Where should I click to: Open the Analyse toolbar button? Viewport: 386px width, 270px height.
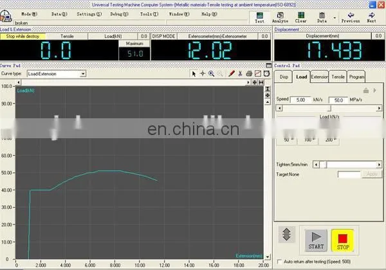click(x=280, y=18)
